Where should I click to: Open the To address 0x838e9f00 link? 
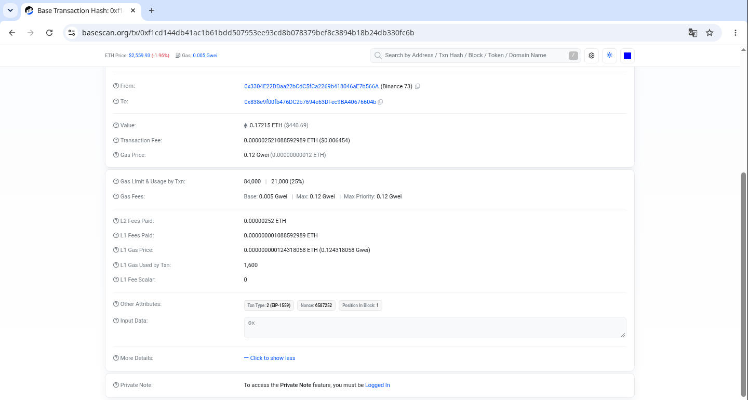(310, 102)
